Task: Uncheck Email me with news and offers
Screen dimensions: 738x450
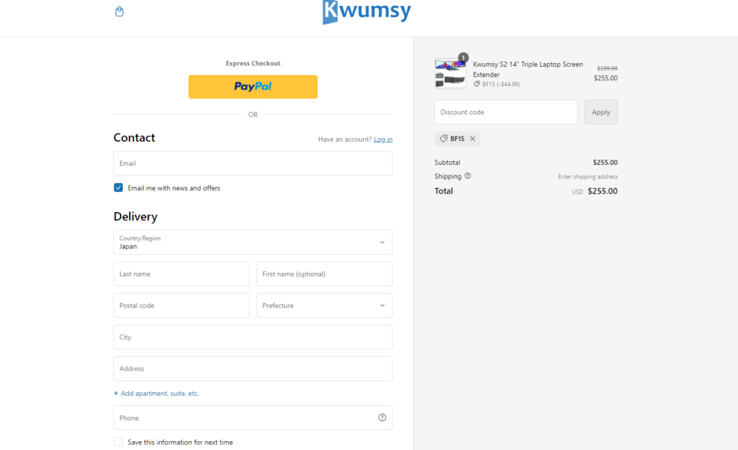Action: pos(118,187)
